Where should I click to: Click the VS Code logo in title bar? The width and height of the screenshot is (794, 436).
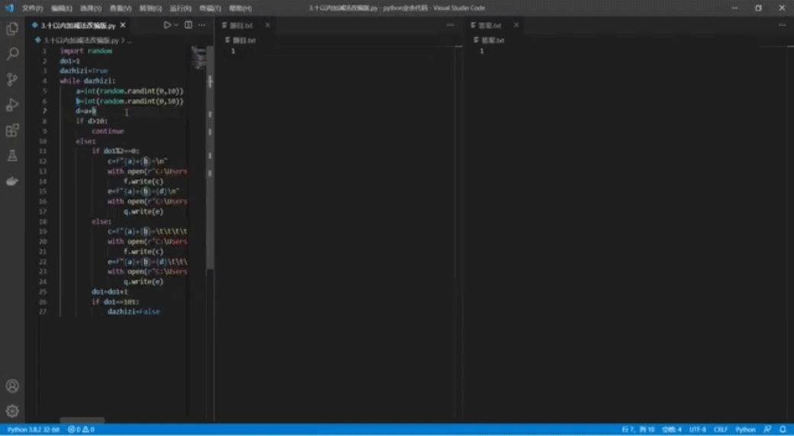tap(9, 8)
